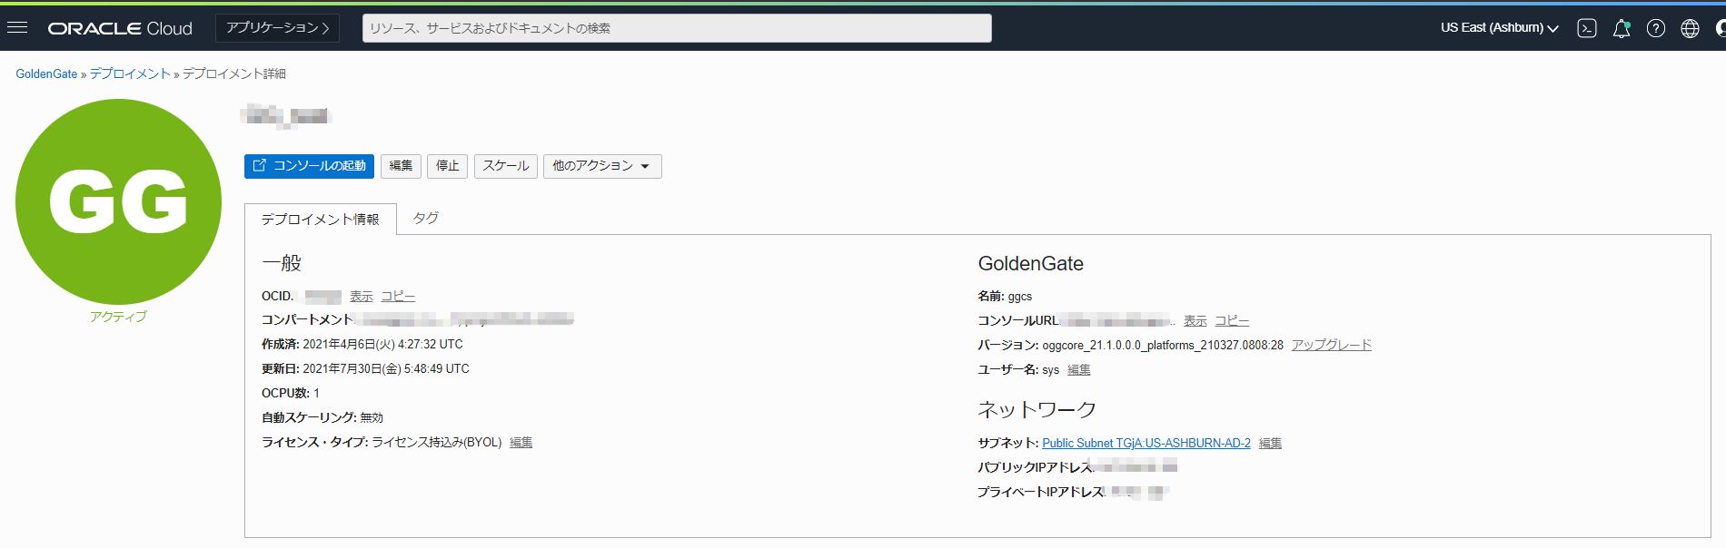Image resolution: width=1726 pixels, height=548 pixels.
Task: Open the Cloud Shell developer tools icon
Action: click(1587, 28)
